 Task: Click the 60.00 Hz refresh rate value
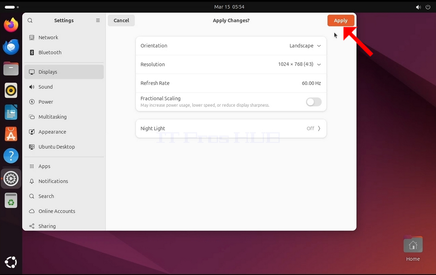(311, 83)
